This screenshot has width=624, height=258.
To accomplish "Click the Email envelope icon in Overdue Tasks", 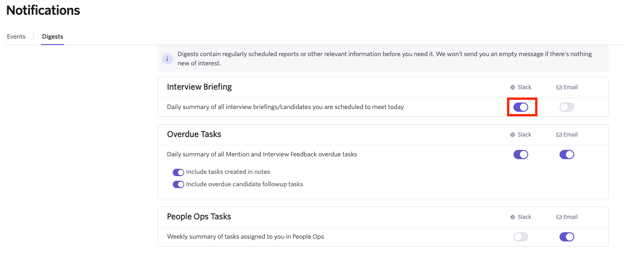I will tap(559, 135).
